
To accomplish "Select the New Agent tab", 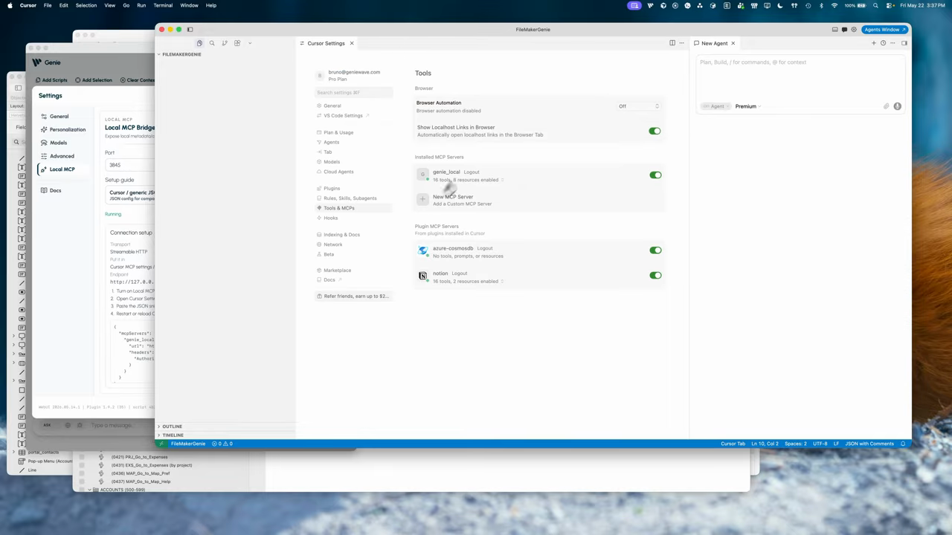I will (714, 43).
